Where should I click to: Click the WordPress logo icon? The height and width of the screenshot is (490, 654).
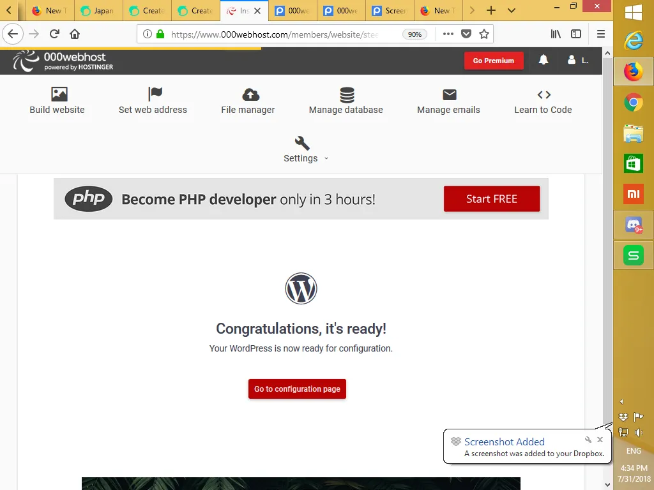tap(301, 288)
